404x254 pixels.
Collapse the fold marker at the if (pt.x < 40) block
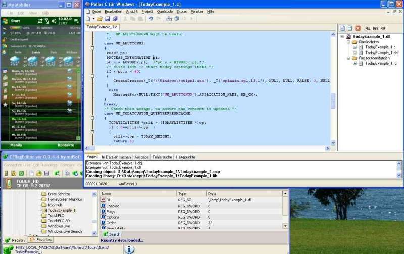pyautogui.click(x=92, y=76)
